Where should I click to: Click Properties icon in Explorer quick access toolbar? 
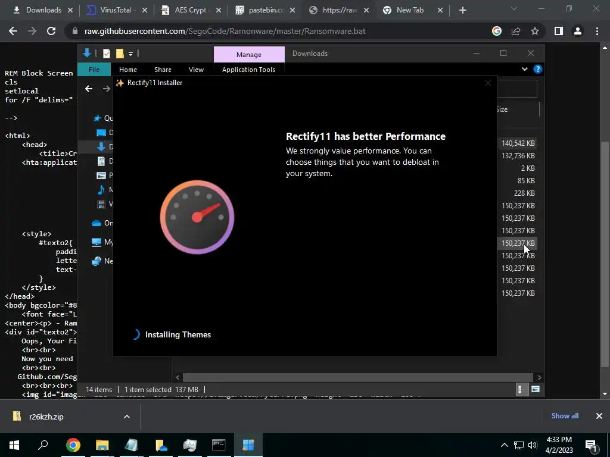point(106,54)
